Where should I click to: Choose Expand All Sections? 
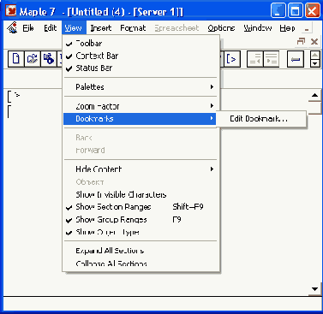(140, 251)
